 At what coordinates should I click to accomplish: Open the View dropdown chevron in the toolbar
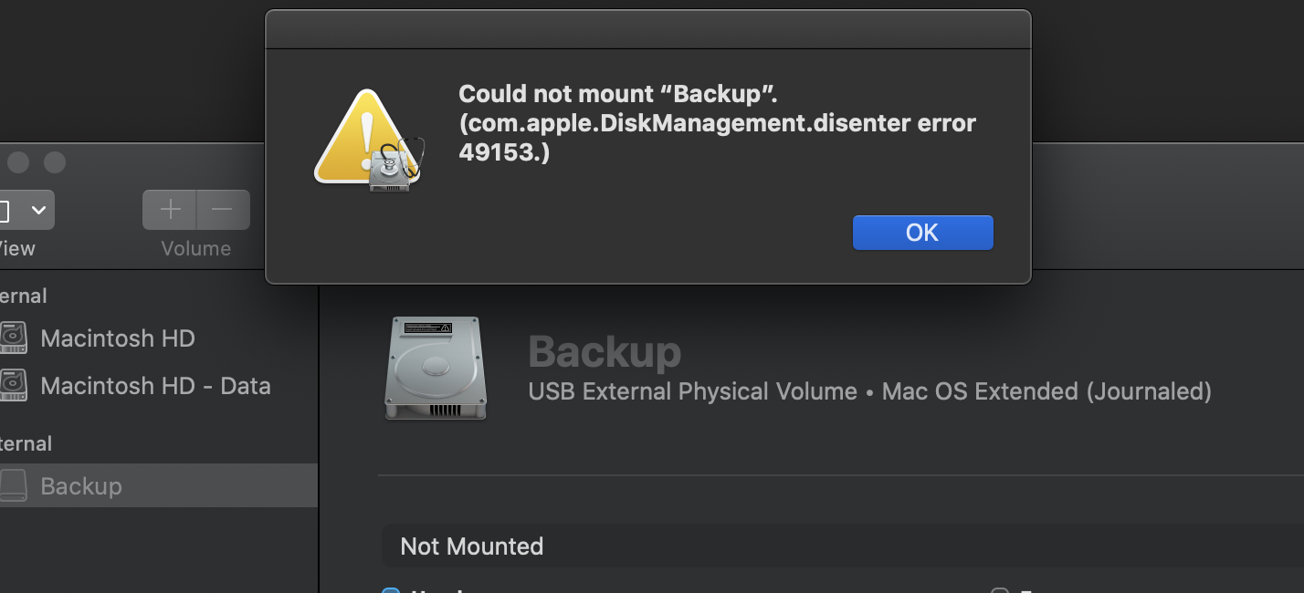click(x=38, y=210)
